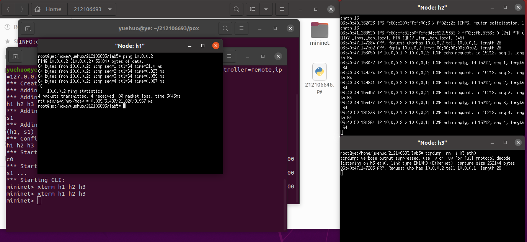Close the file manager window

pyautogui.click(x=331, y=9)
